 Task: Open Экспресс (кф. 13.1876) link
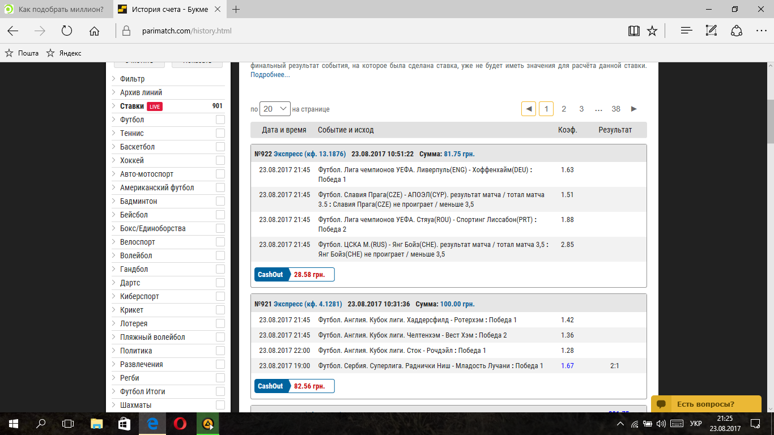point(309,153)
